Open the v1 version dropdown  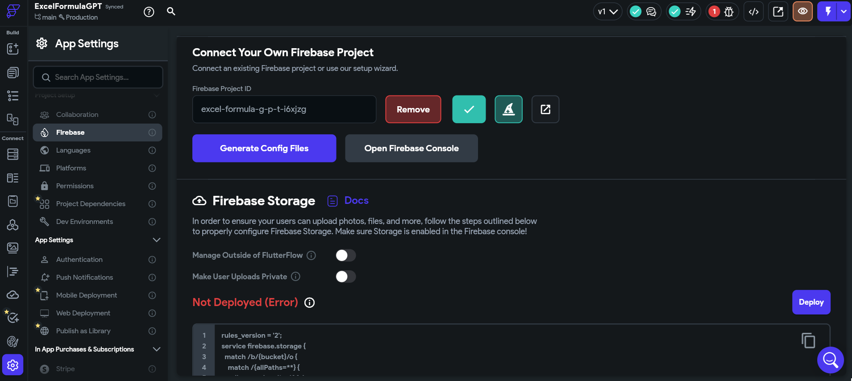[608, 12]
